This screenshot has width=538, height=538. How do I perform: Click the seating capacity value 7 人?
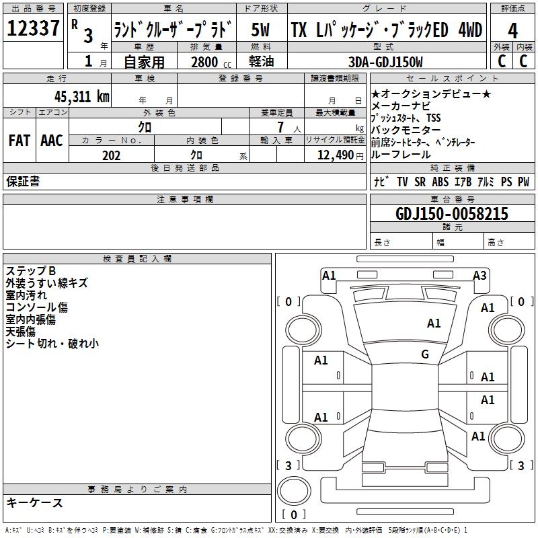coord(289,128)
